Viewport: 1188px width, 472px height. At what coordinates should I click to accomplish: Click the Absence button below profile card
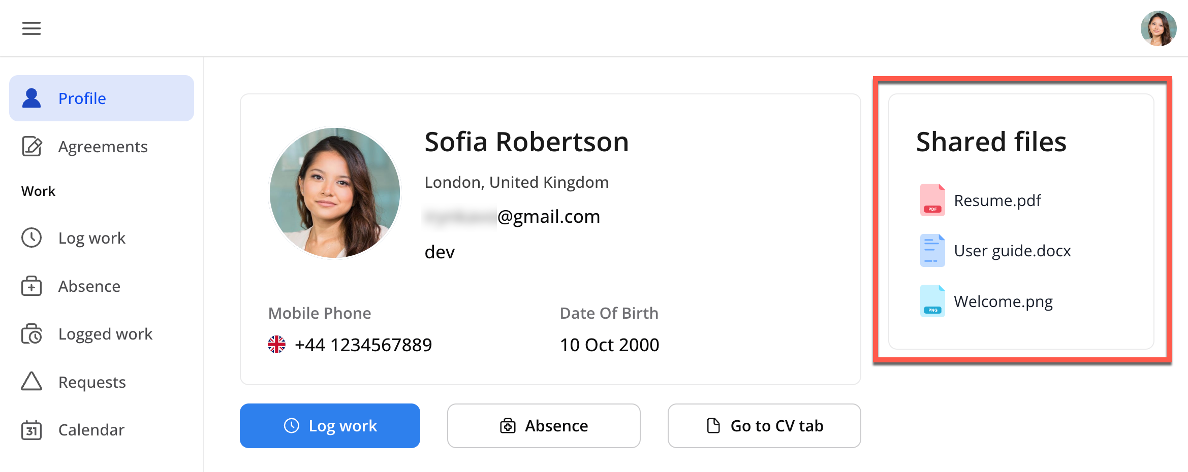pyautogui.click(x=544, y=426)
